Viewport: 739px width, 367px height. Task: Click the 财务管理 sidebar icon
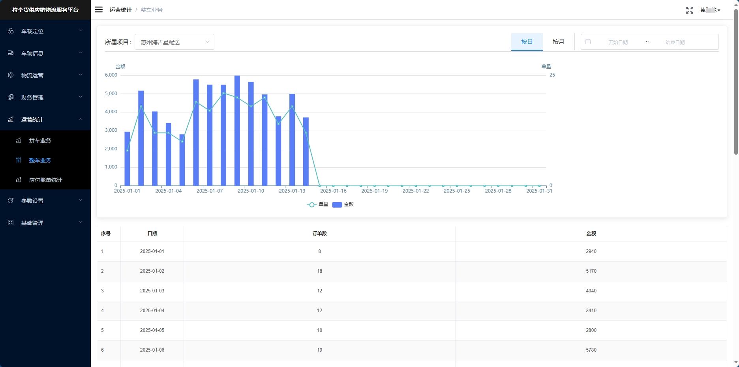(11, 97)
